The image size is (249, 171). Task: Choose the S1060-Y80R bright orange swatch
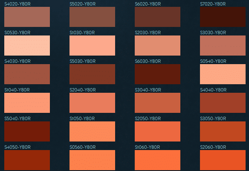[157, 160]
